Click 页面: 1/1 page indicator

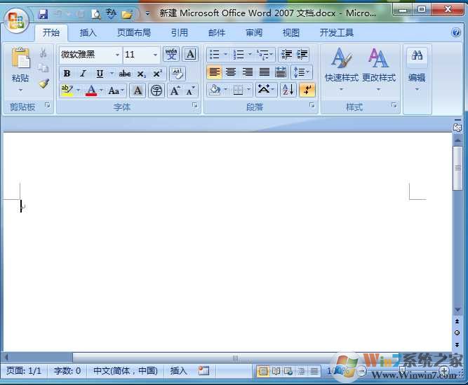24,371
